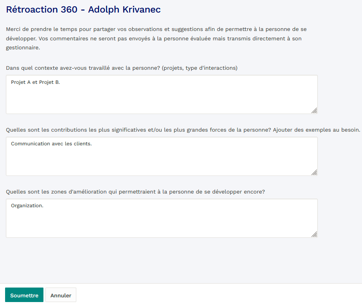This screenshot has height=304, width=362.
Task: Submit the feedback with Soumettre
Action: [24, 295]
